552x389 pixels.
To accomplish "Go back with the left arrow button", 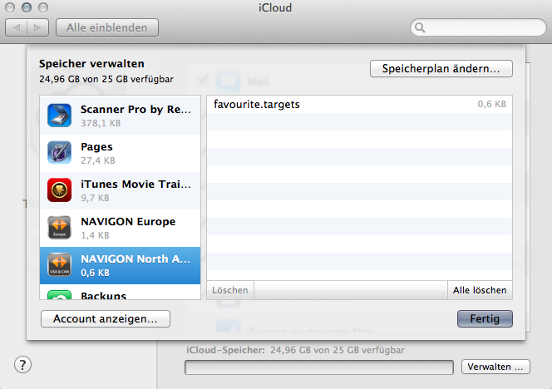I will click(16, 27).
